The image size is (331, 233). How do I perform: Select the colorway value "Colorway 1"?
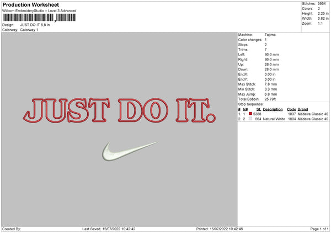pyautogui.click(x=29, y=30)
